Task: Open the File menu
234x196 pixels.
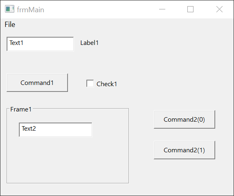Action: [10, 24]
